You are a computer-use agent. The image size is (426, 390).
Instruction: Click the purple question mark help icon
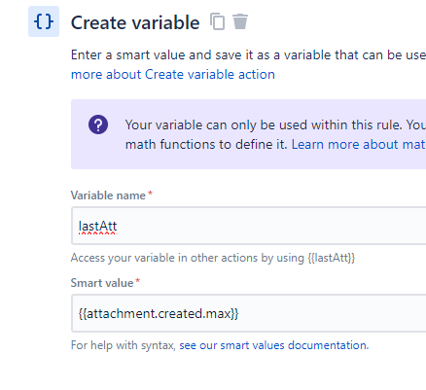coord(98,124)
